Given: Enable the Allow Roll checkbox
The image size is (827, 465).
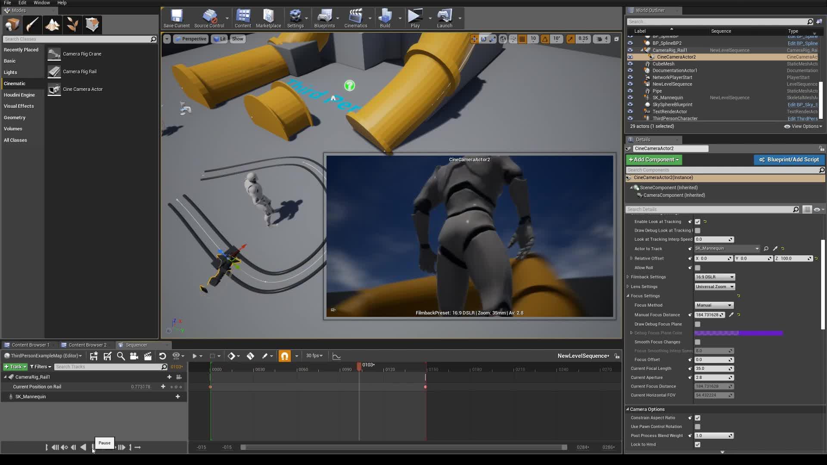Looking at the screenshot, I should [697, 267].
